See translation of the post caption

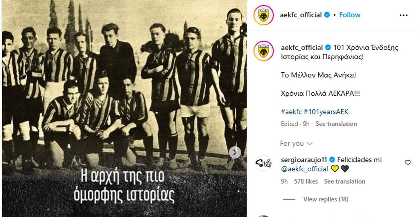(x=336, y=123)
